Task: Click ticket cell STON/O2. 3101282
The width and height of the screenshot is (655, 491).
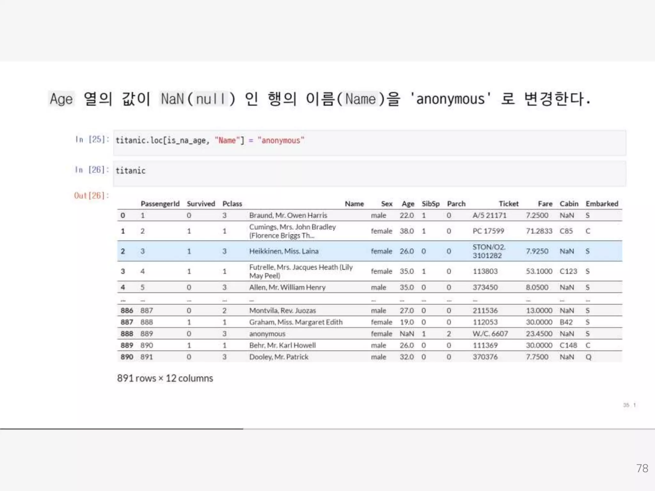Action: (489, 251)
